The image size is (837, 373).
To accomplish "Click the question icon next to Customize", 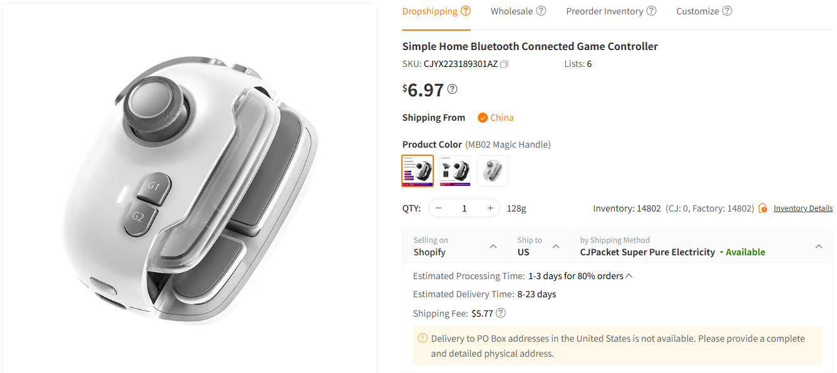I will pyautogui.click(x=727, y=11).
